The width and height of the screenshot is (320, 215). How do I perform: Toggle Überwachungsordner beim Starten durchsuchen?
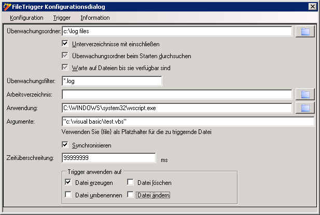(x=65, y=56)
